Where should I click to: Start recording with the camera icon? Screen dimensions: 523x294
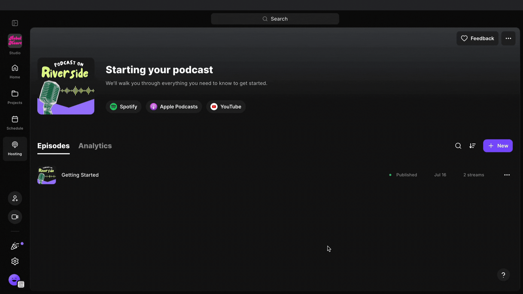(15, 217)
